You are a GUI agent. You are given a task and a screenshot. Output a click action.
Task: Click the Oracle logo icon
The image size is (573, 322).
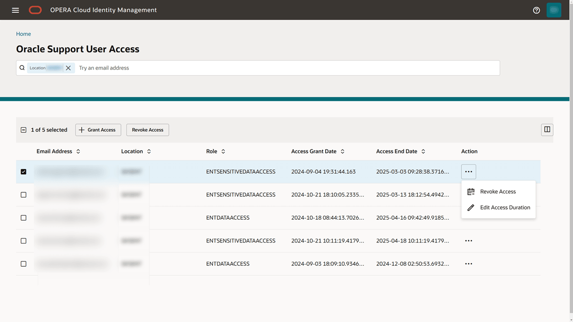(x=35, y=10)
